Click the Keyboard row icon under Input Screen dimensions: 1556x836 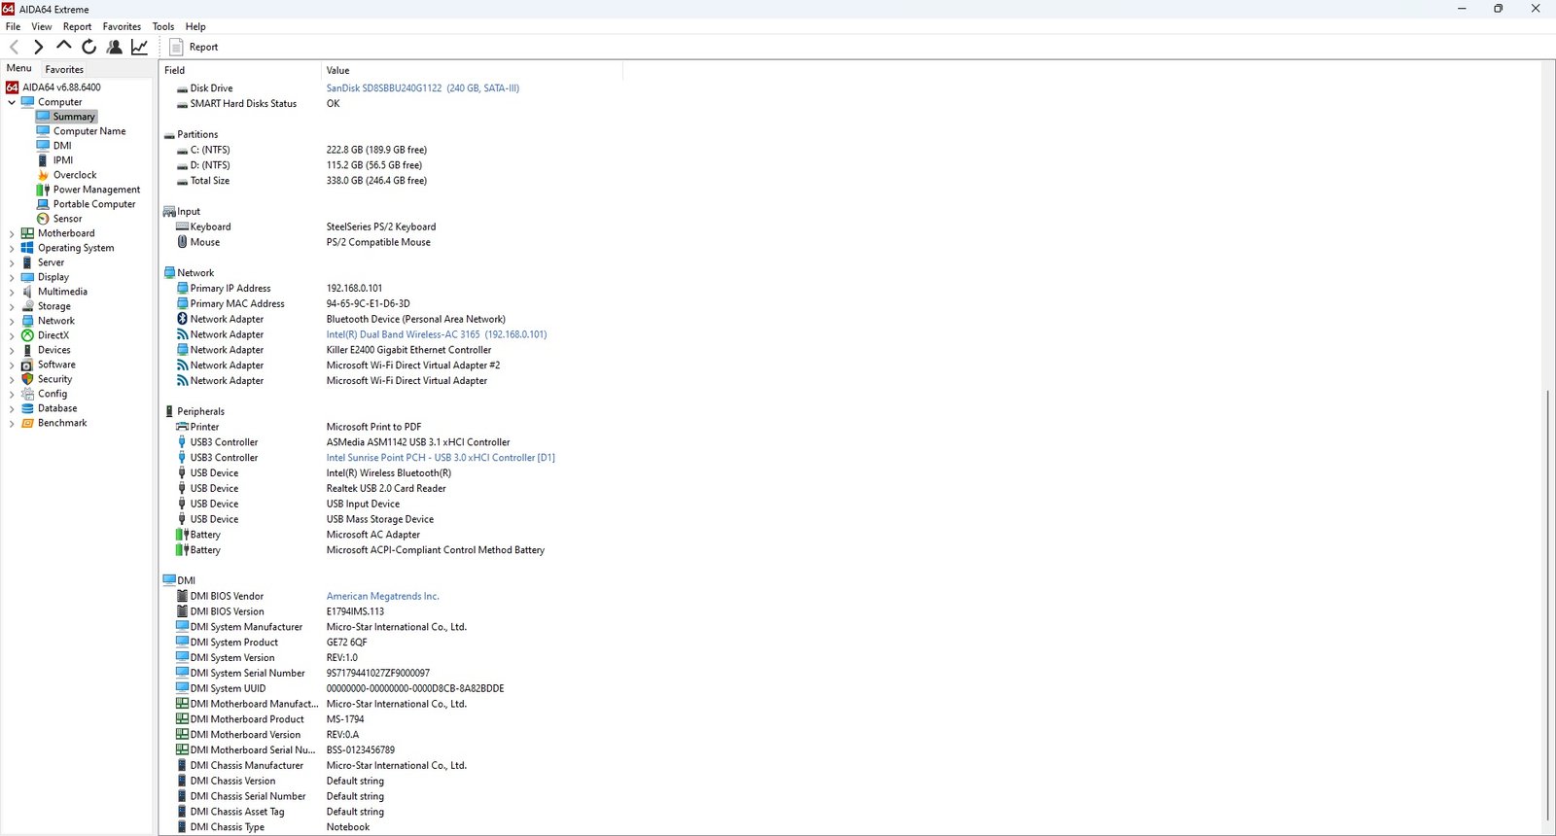(x=182, y=226)
